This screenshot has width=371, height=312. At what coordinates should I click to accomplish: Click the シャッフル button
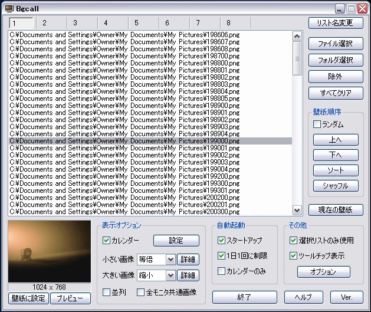(336, 186)
